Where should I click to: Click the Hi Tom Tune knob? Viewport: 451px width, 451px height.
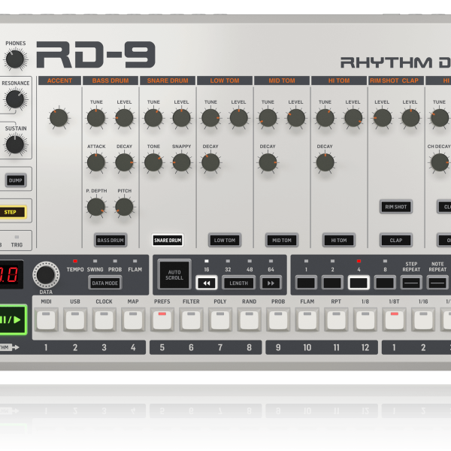[x=325, y=118]
